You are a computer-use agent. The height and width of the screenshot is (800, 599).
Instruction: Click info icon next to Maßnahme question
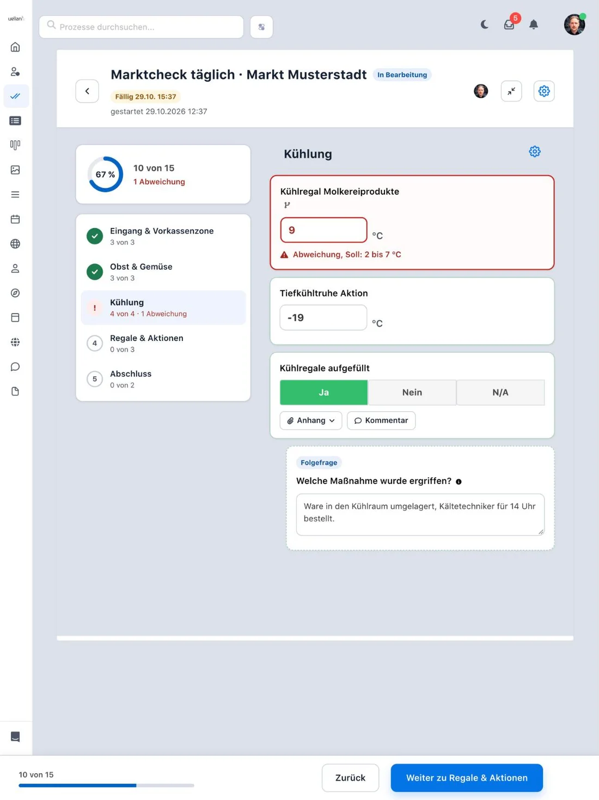coord(459,482)
